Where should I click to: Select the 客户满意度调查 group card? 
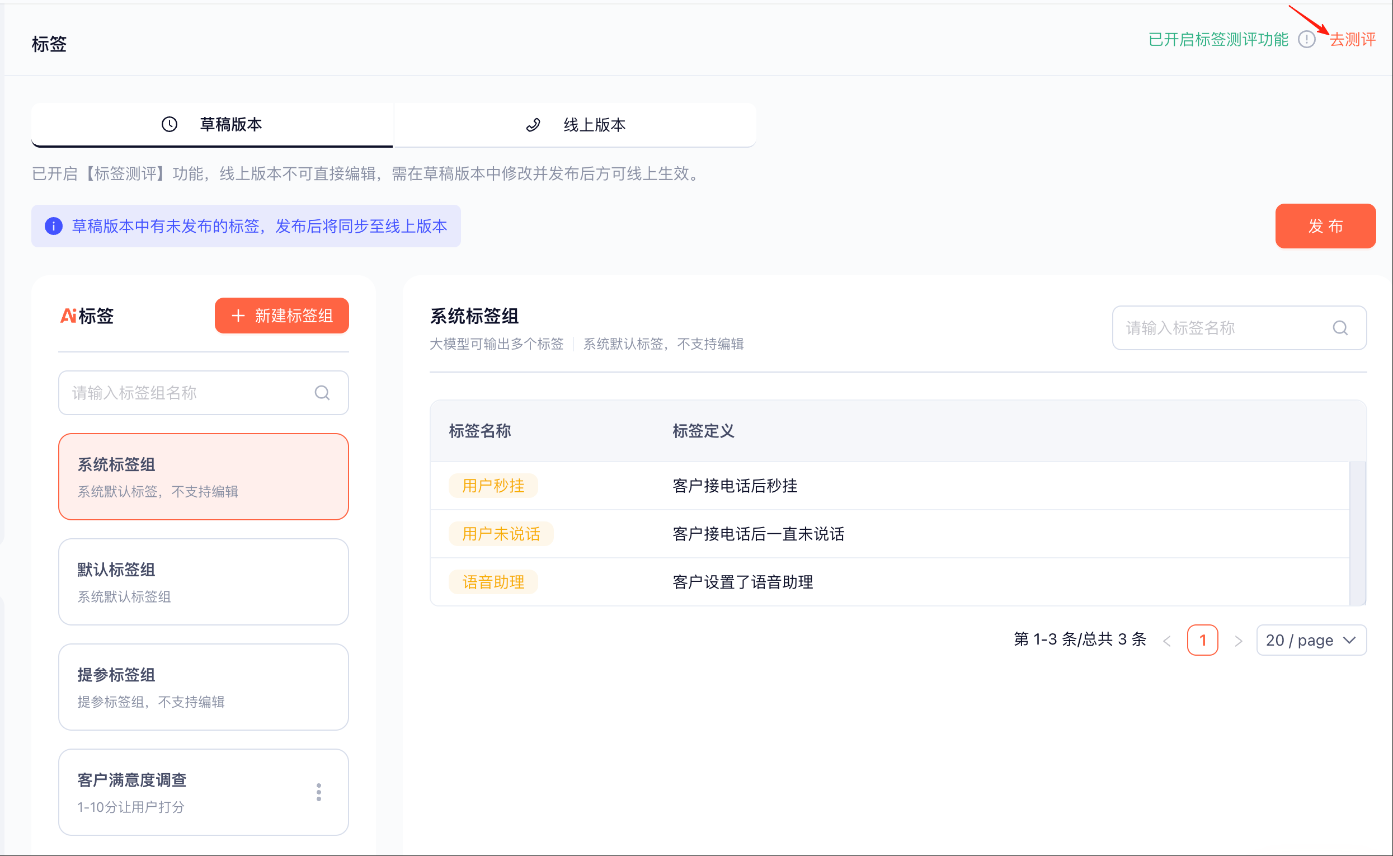click(x=203, y=793)
